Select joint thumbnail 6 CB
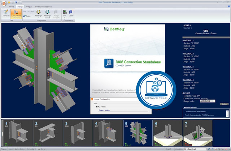231x151 pixels. tap(168, 133)
